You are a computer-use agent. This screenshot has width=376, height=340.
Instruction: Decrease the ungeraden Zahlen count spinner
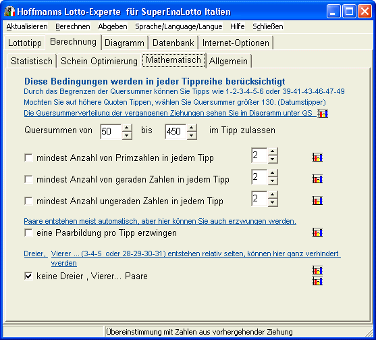273,202
